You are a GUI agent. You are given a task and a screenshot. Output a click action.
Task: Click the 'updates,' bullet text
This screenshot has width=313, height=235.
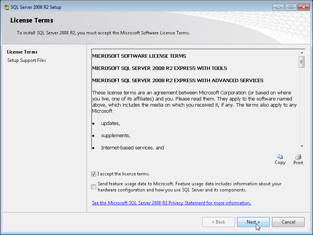coord(110,123)
